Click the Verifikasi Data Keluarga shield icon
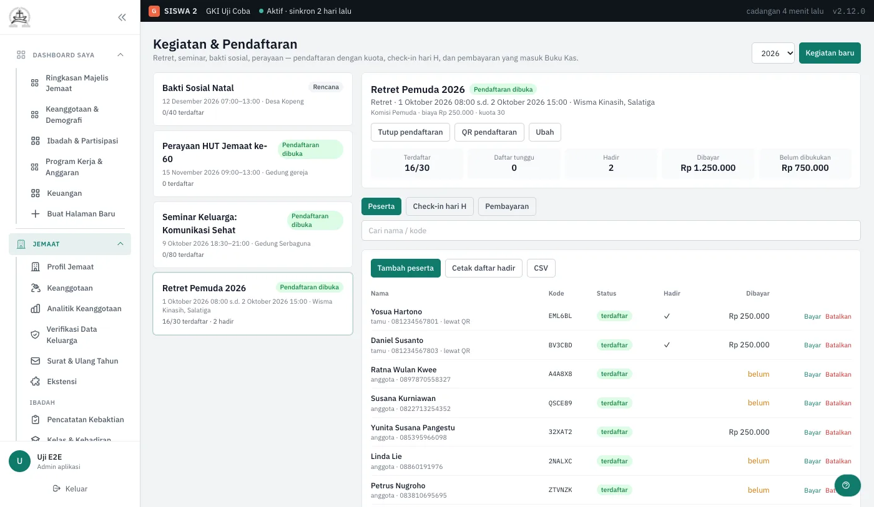This screenshot has width=874, height=507. [x=36, y=335]
